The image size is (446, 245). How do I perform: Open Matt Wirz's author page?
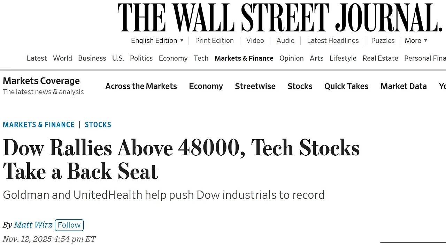click(x=33, y=225)
